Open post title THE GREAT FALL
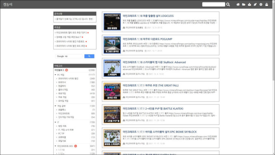Screen dimensions: 275x155 coord(151,86)
